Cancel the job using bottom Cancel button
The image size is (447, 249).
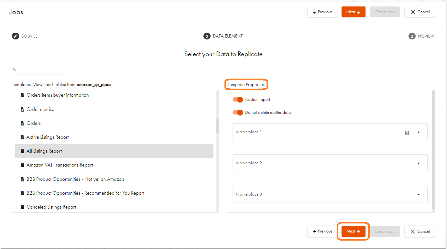(x=420, y=232)
